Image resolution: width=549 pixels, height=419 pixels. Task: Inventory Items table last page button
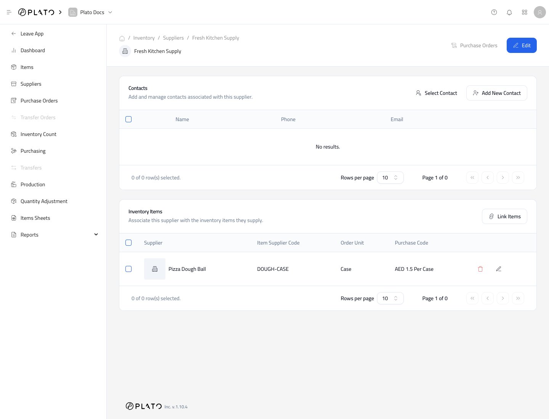coord(518,298)
